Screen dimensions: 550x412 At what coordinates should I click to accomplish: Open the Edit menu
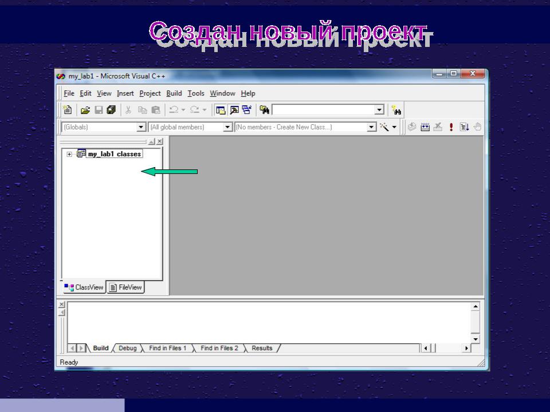coord(85,93)
